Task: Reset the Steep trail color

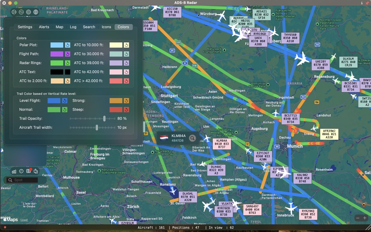Action: tap(127, 110)
